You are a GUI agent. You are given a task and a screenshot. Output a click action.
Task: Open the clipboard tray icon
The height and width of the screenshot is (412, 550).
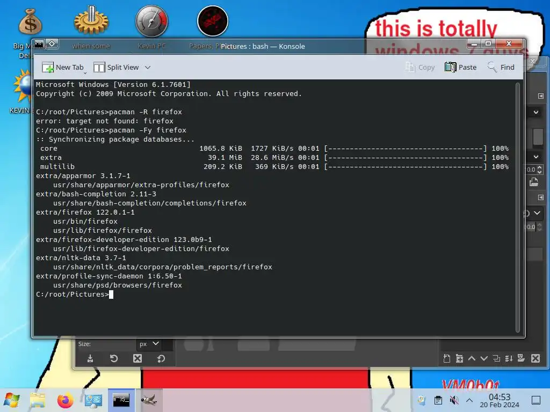[438, 400]
